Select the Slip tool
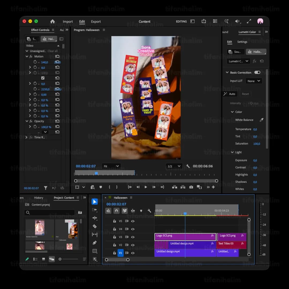289x289 pixels. pos(94,234)
